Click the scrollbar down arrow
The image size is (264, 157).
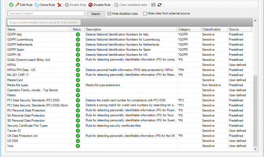point(255,149)
